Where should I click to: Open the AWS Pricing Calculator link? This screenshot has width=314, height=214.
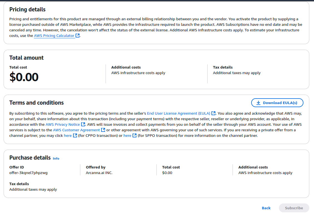[x=54, y=36]
